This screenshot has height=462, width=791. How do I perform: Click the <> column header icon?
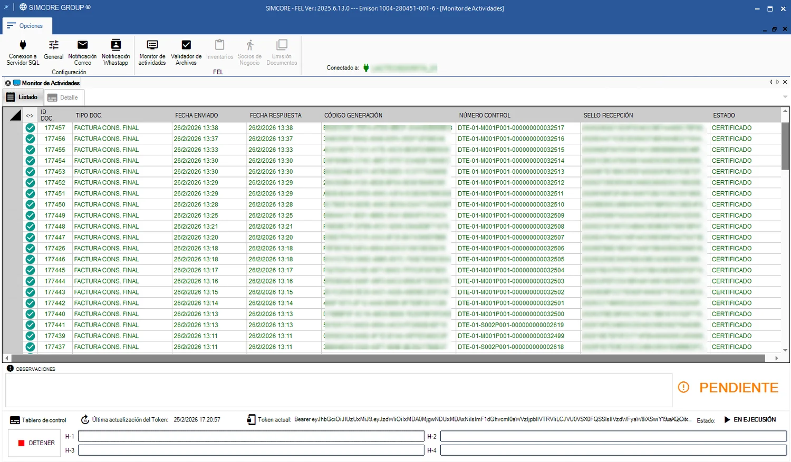coord(30,115)
